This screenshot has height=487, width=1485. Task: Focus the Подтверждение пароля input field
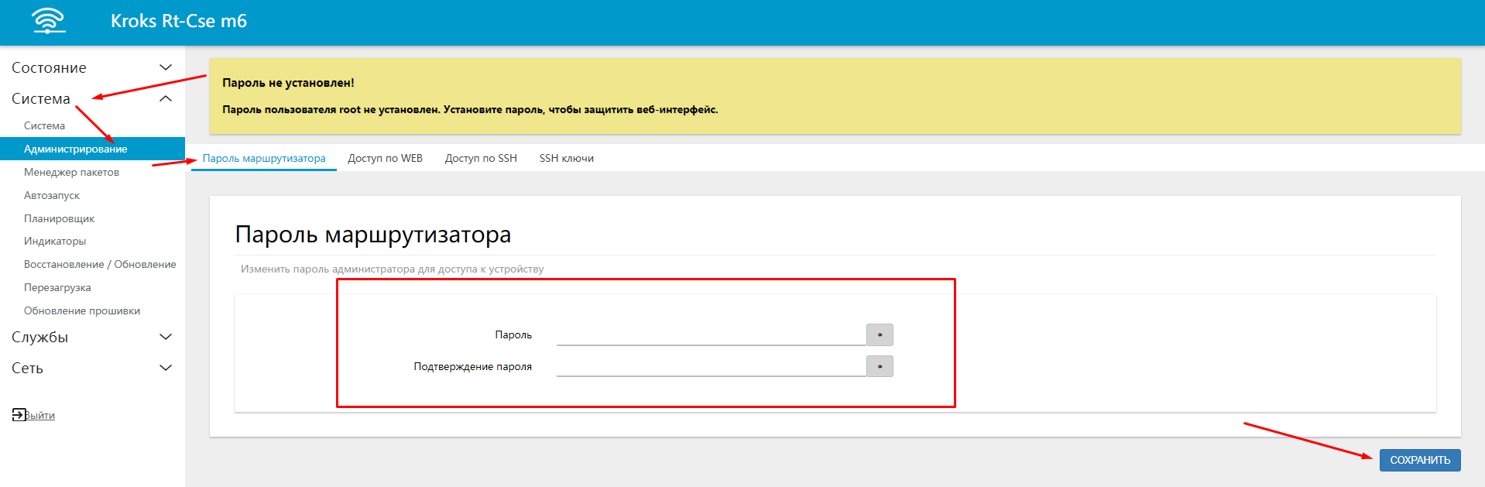point(711,366)
